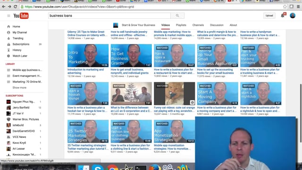The width and height of the screenshot is (302, 170).
Task: Open the funny cat video thumbnail
Action: 174,93
